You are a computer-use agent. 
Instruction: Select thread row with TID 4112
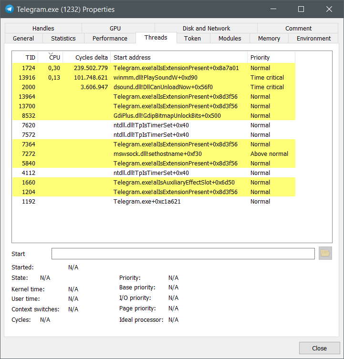(154, 173)
